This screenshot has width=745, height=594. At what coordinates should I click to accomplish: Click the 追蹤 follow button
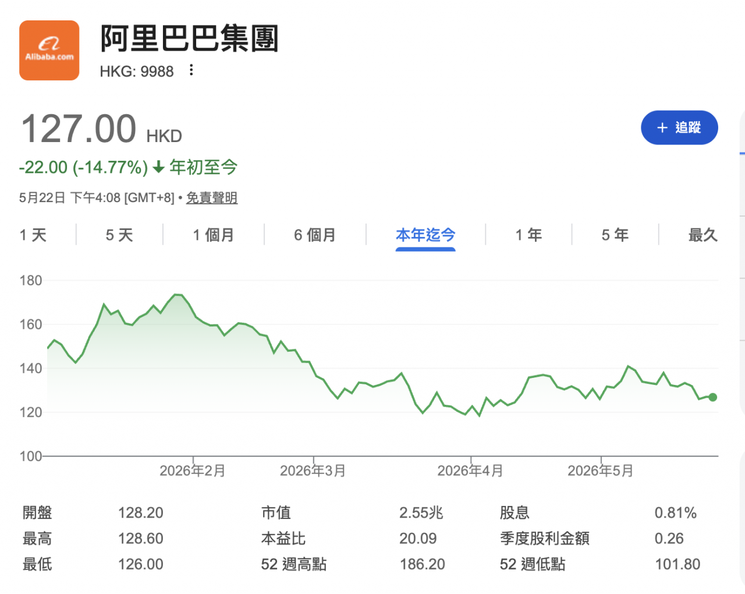pos(679,128)
